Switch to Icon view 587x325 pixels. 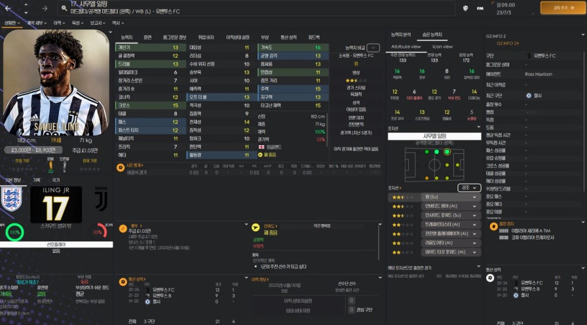tap(442, 47)
